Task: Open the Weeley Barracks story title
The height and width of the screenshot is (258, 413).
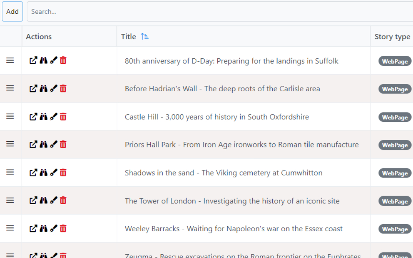Action: pyautogui.click(x=233, y=229)
